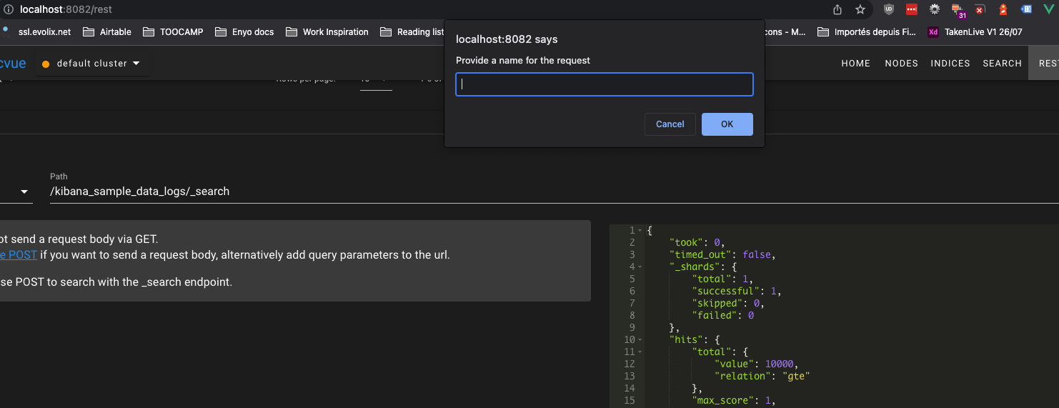Open the ssl.evolix.net bookmark
The width and height of the screenshot is (1059, 408).
pos(37,31)
